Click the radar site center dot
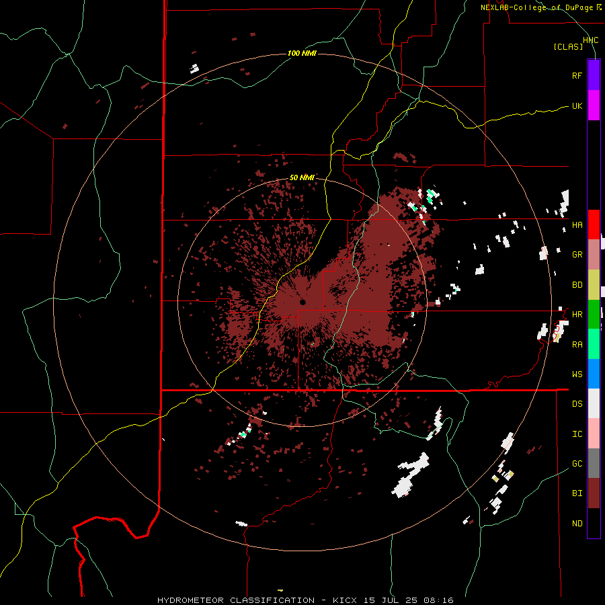 pyautogui.click(x=302, y=302)
